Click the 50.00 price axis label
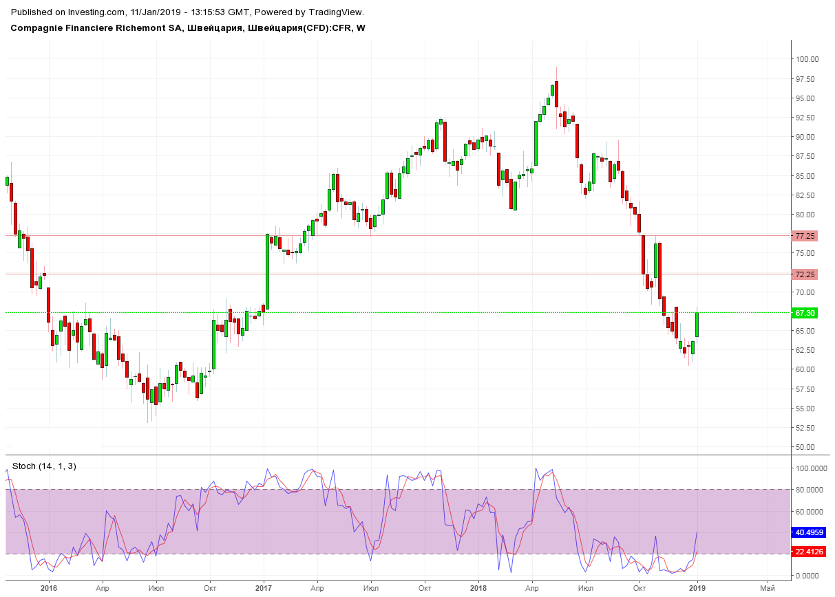This screenshot has height=597, width=835. pos(807,447)
